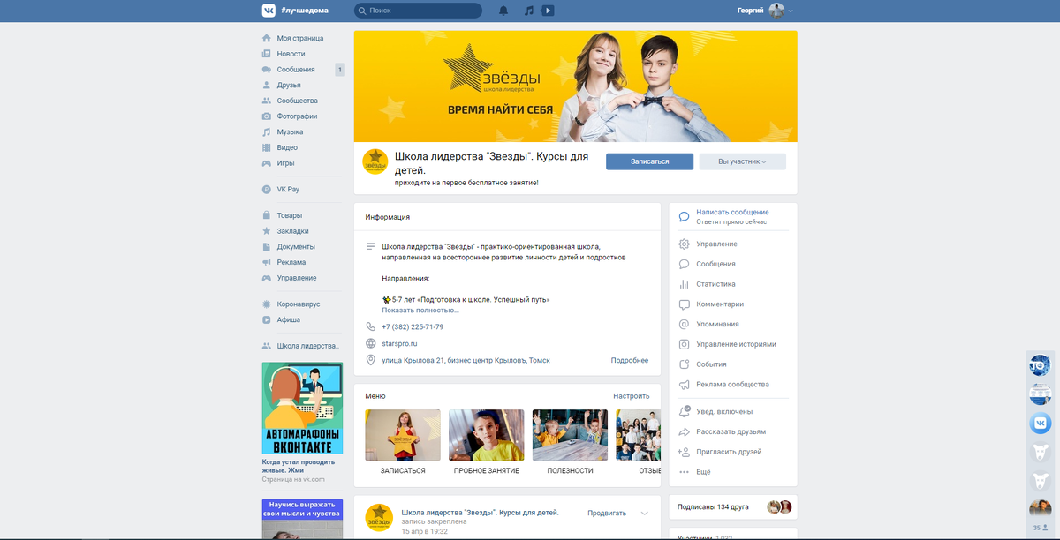
Task: Click the Записаться blue button
Action: tap(649, 161)
